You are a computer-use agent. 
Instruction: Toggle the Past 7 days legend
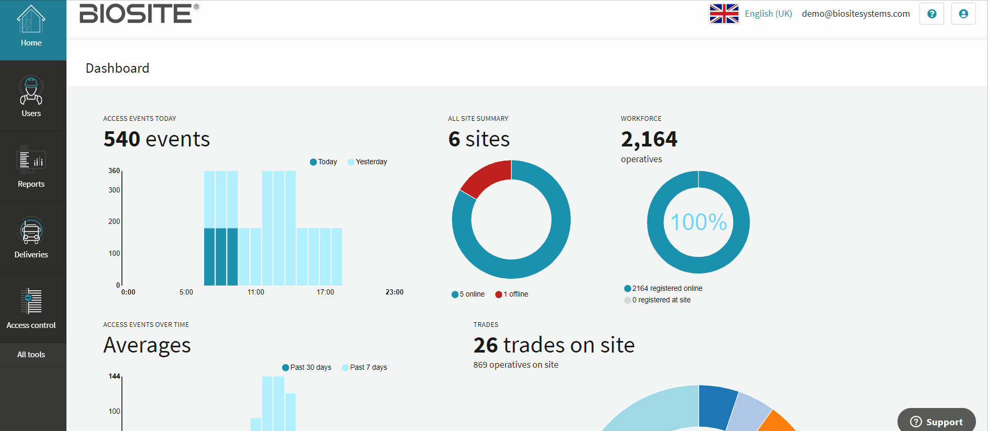click(x=364, y=367)
